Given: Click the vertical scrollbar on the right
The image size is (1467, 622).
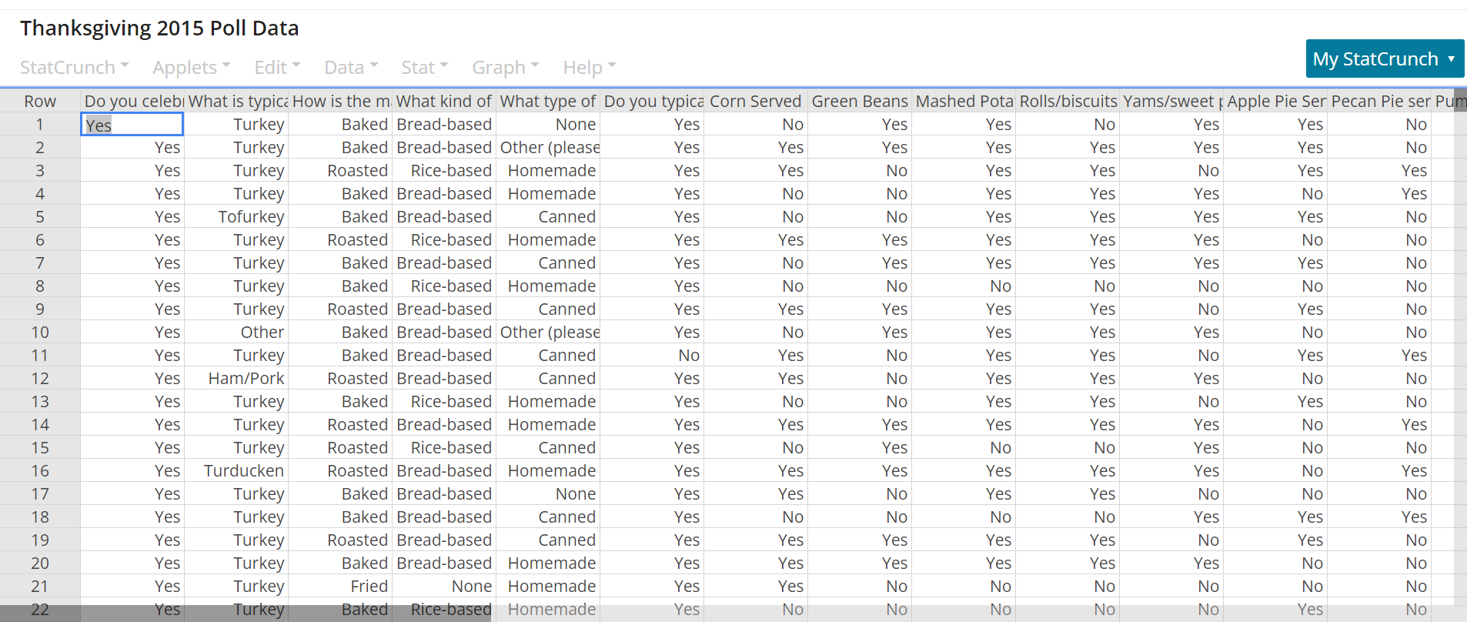Looking at the screenshot, I should [1460, 308].
